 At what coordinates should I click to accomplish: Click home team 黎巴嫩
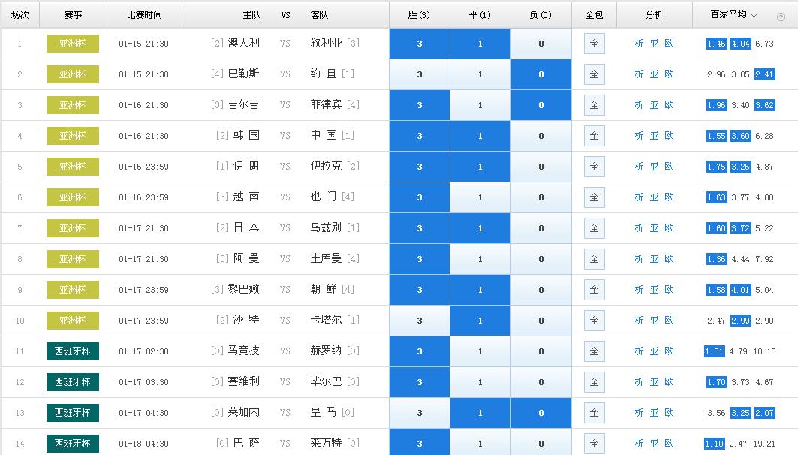point(243,289)
